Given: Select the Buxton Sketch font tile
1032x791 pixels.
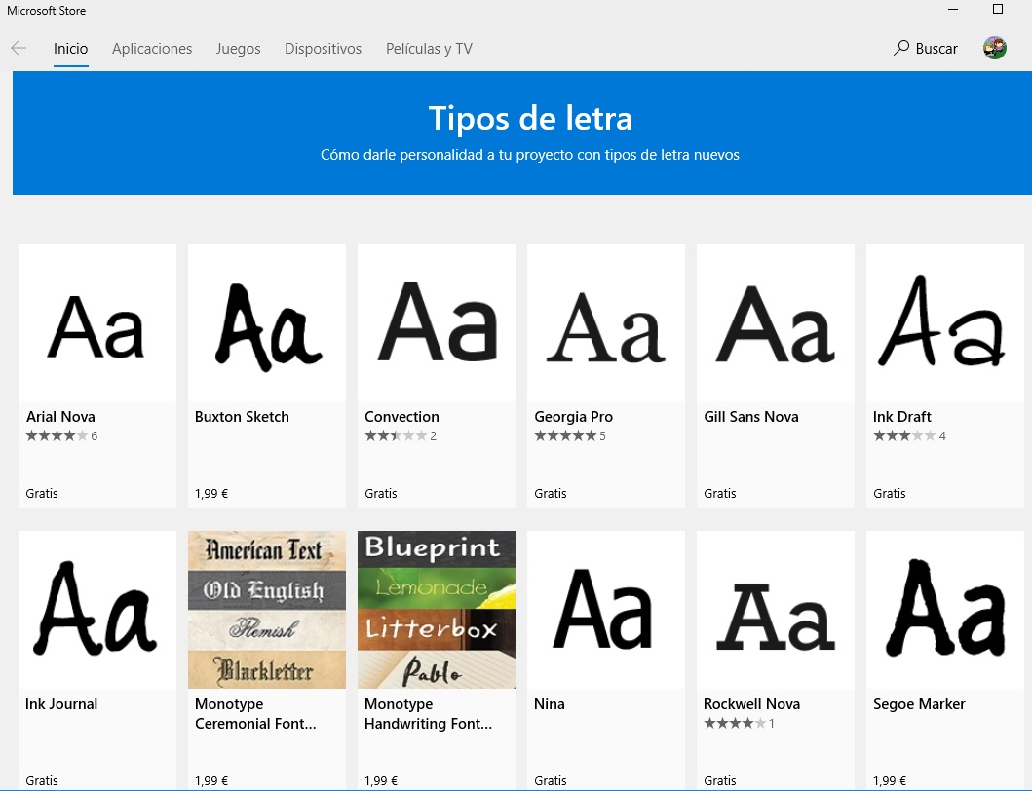Looking at the screenshot, I should (x=267, y=323).
